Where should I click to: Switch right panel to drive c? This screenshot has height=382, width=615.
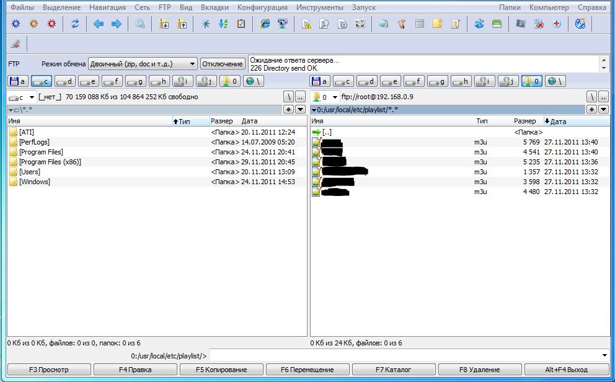pyautogui.click(x=343, y=81)
